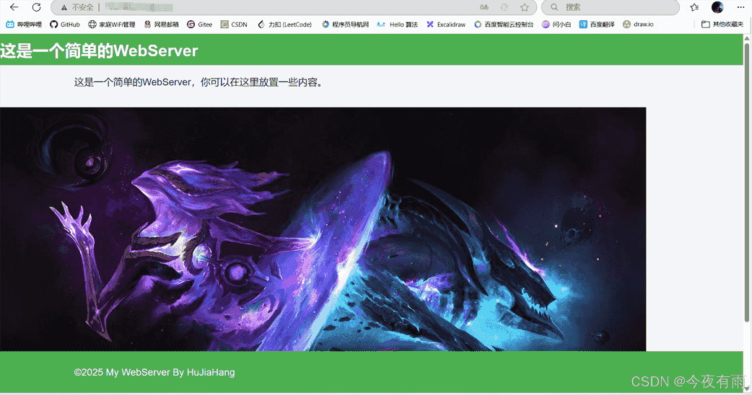Image resolution: width=752 pixels, height=395 pixels.
Task: Click the ©2025 My WebServer footer text
Action: click(154, 373)
